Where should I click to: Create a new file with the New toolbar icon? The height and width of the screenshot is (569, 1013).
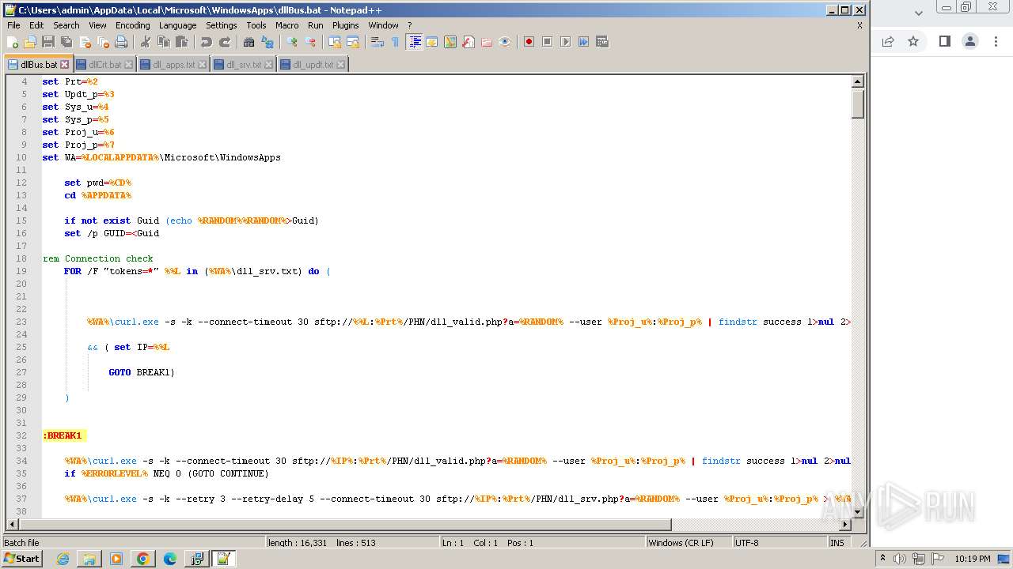coord(13,42)
